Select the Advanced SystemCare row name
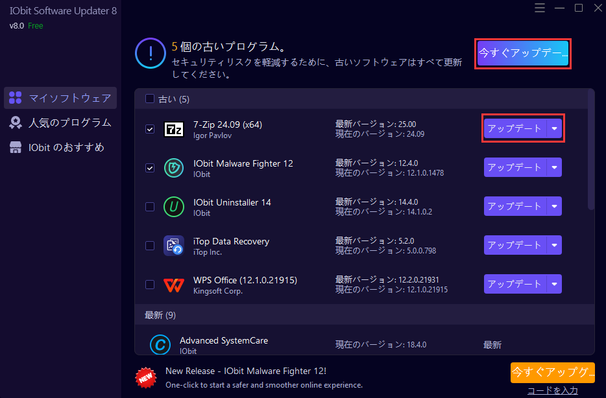 pyautogui.click(x=224, y=340)
